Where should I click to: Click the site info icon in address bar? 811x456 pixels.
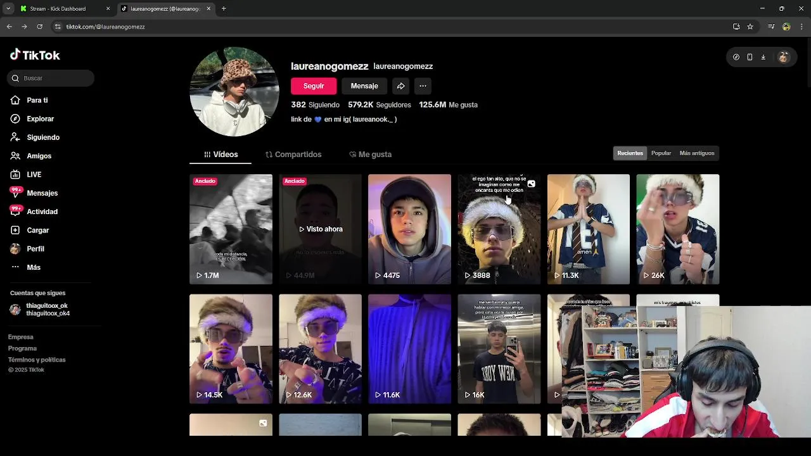pos(58,27)
